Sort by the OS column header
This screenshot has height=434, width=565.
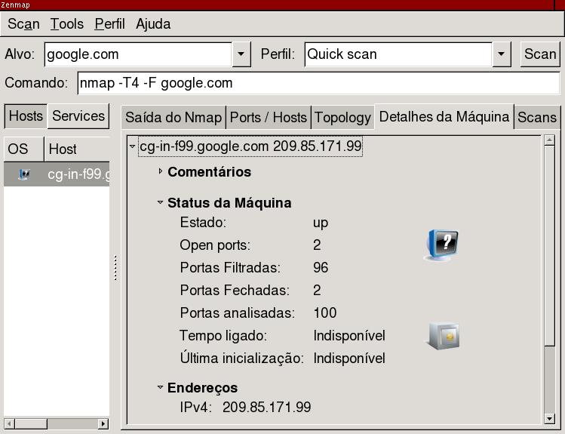click(24, 149)
